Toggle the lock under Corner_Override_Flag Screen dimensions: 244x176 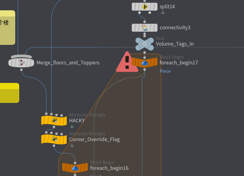[x=72, y=145]
